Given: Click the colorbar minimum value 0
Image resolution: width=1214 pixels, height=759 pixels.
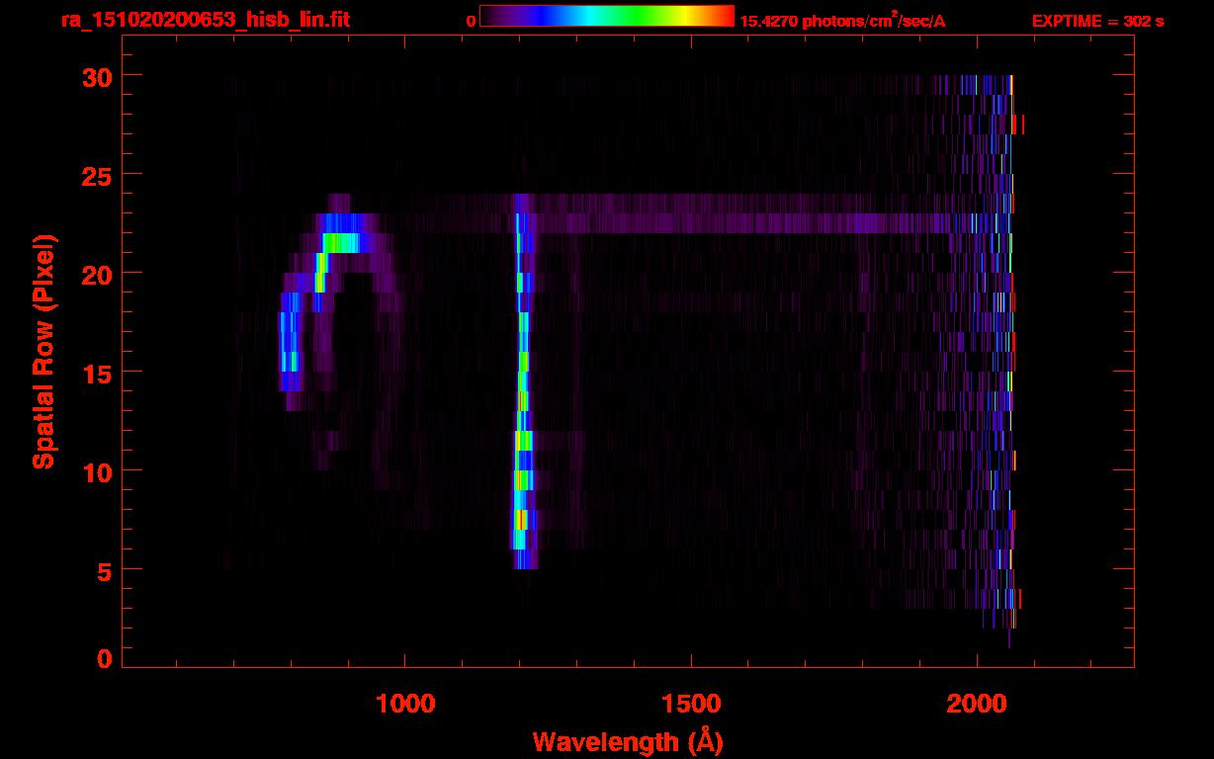Looking at the screenshot, I should point(471,21).
